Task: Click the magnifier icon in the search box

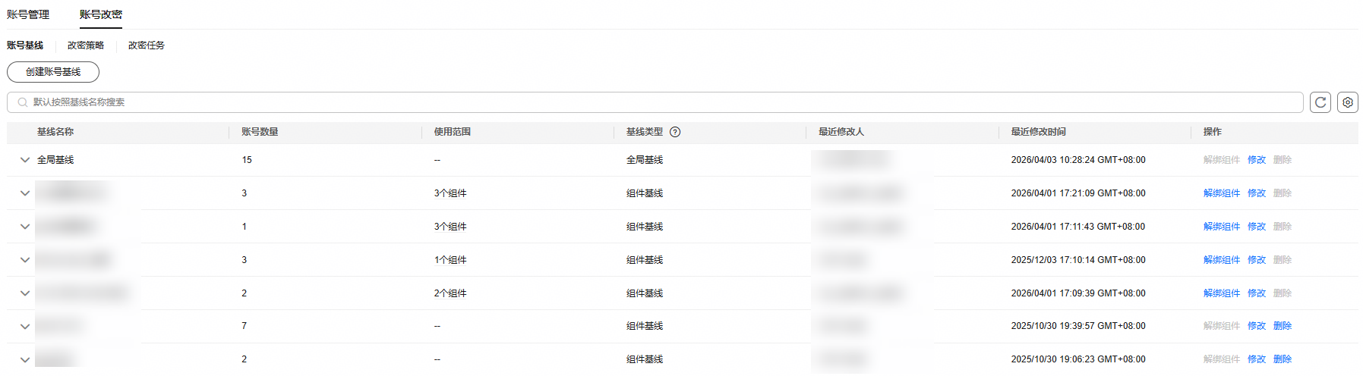Action: coord(23,102)
